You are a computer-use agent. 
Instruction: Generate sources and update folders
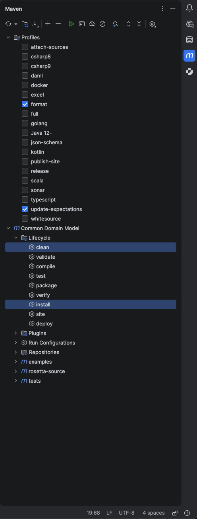point(25,24)
